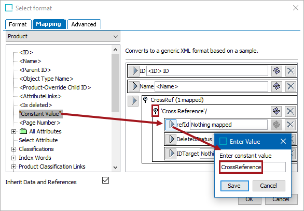Toggle Inherit Data and References checkbox
Viewport: 304px width, 211px height.
(105, 180)
